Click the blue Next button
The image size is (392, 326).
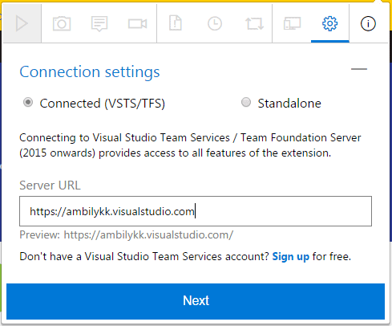point(196,301)
